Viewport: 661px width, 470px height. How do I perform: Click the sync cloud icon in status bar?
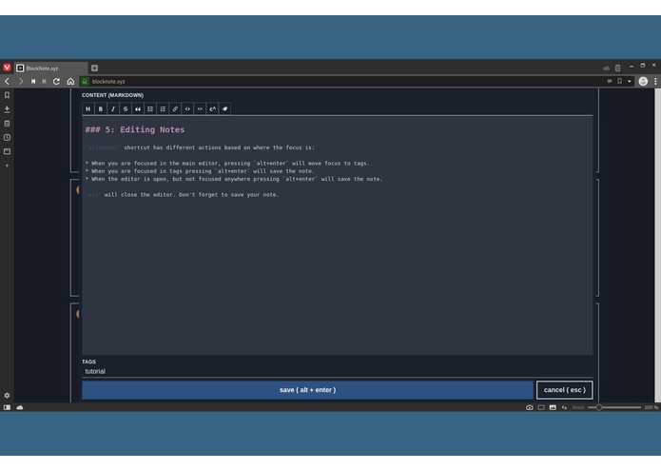click(20, 407)
